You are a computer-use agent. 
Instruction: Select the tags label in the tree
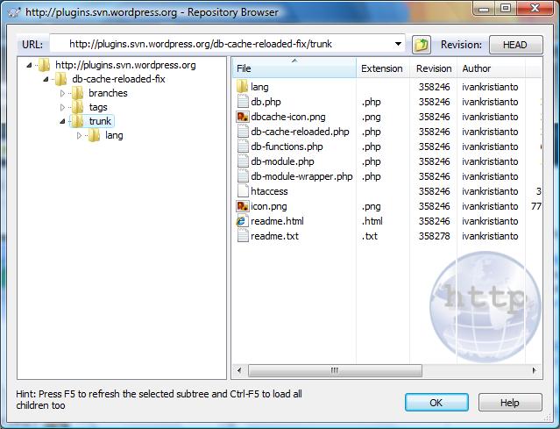(x=98, y=107)
